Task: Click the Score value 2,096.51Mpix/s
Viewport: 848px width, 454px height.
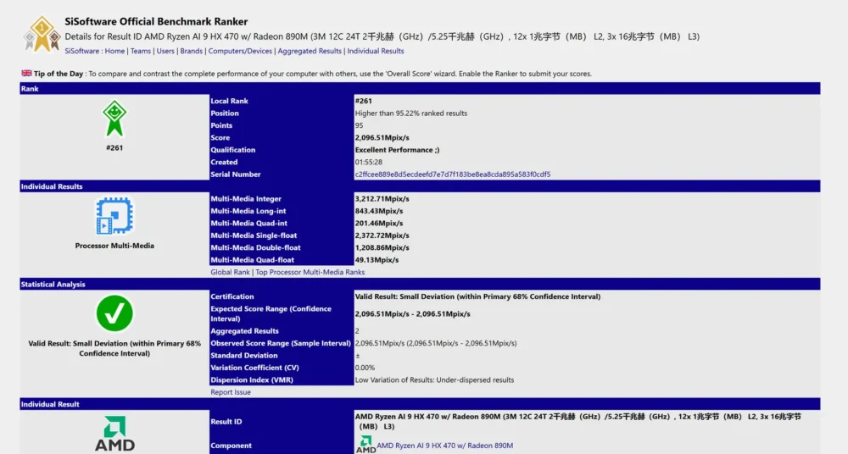Action: tap(382, 138)
